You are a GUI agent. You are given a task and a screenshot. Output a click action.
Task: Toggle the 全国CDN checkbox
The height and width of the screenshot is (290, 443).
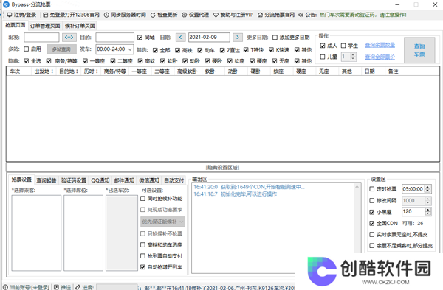(x=372, y=223)
